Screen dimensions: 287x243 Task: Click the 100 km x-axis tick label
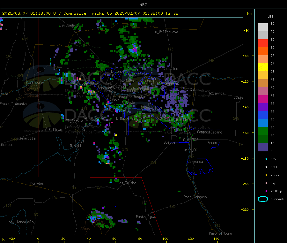pyautogui.click(x=165, y=239)
